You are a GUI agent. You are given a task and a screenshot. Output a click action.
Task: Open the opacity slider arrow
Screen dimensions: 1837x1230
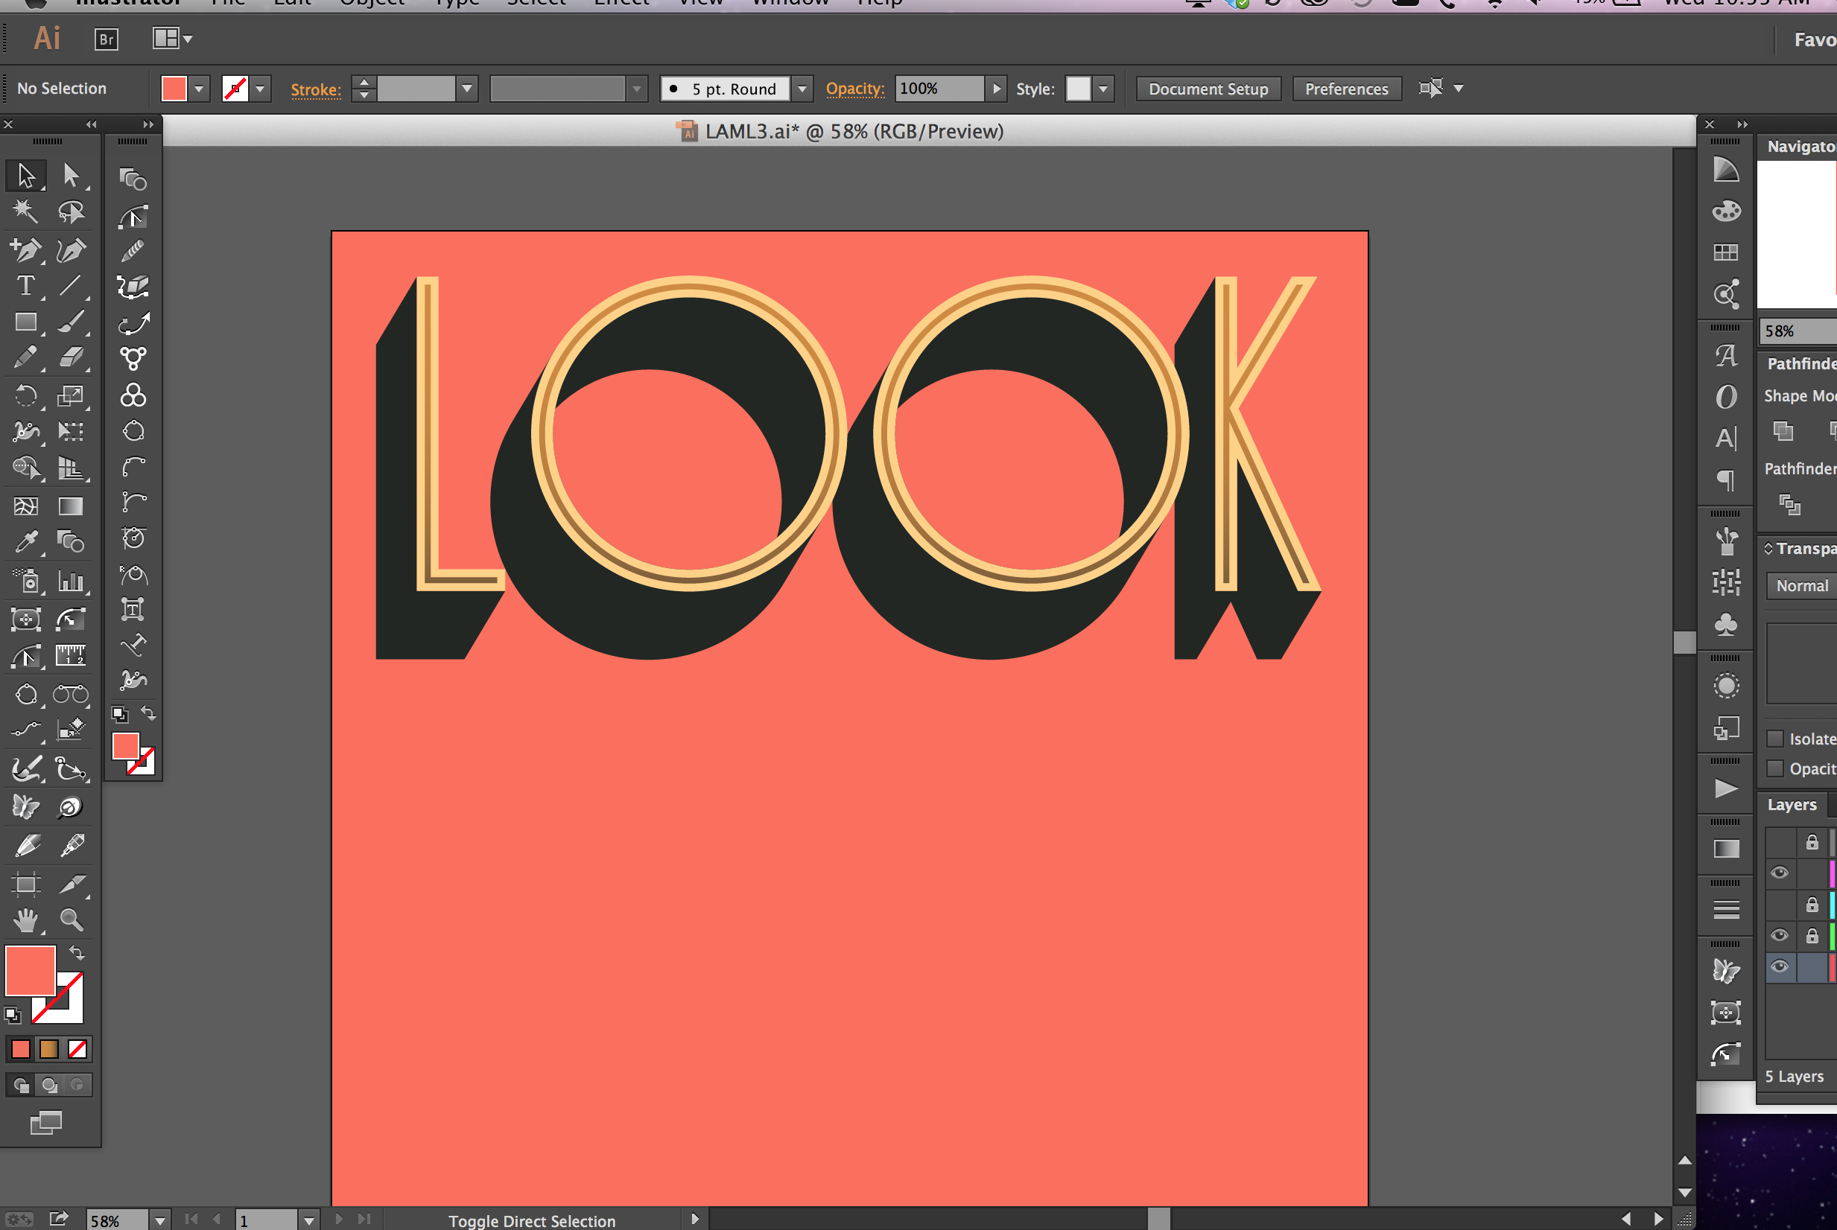(996, 89)
